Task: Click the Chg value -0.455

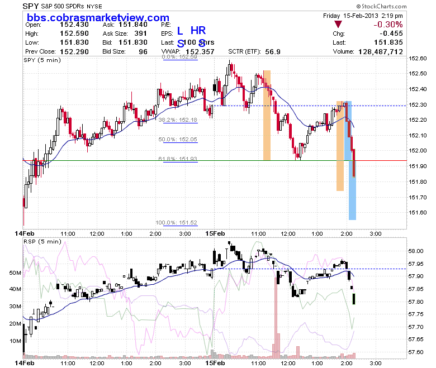Action: 391,34
